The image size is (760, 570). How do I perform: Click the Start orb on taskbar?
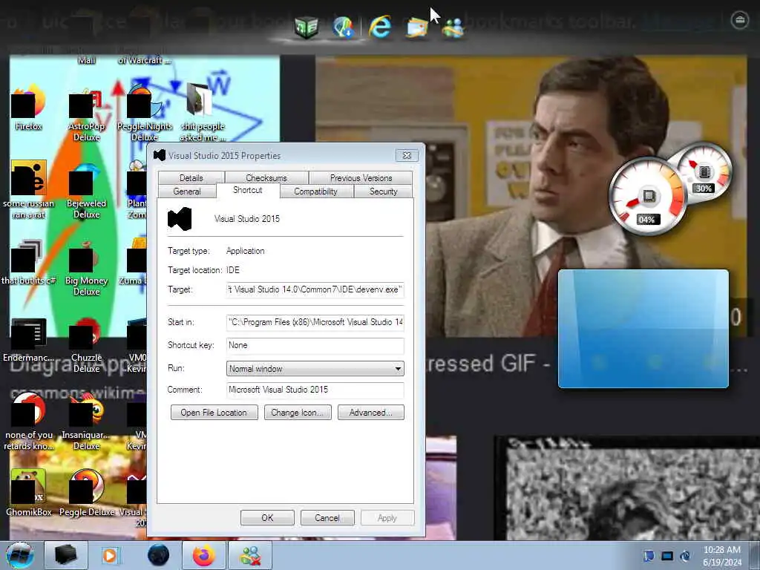[20, 555]
